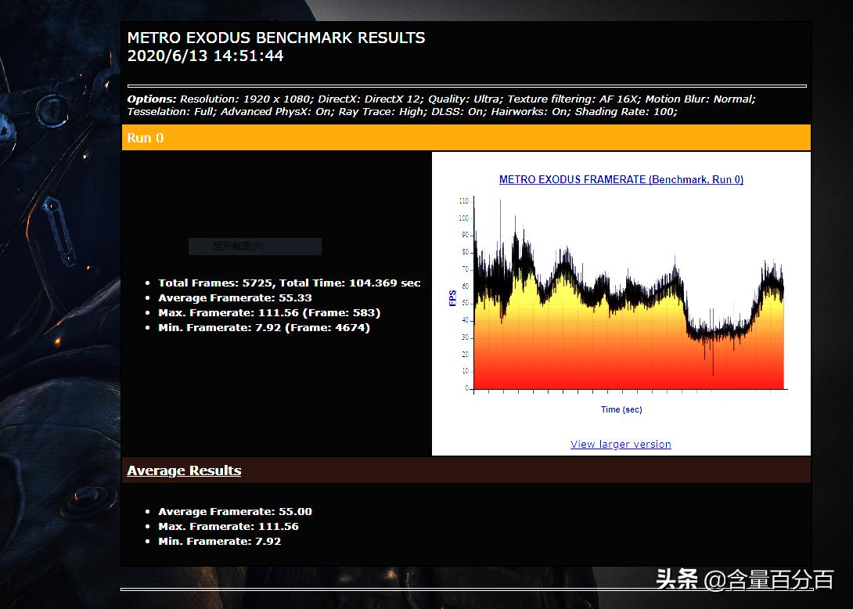Click the METRO EXODUS FRAMERATE chart title link
The height and width of the screenshot is (609, 853).
pos(621,179)
